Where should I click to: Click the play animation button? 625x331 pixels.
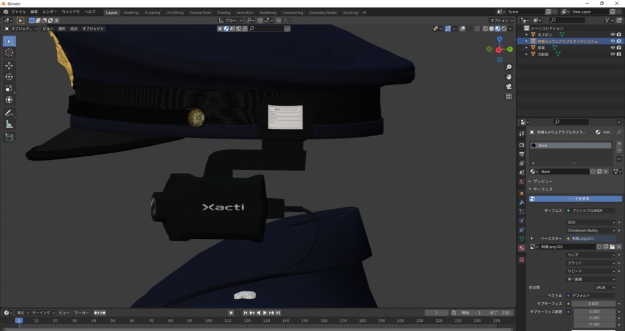point(265,313)
